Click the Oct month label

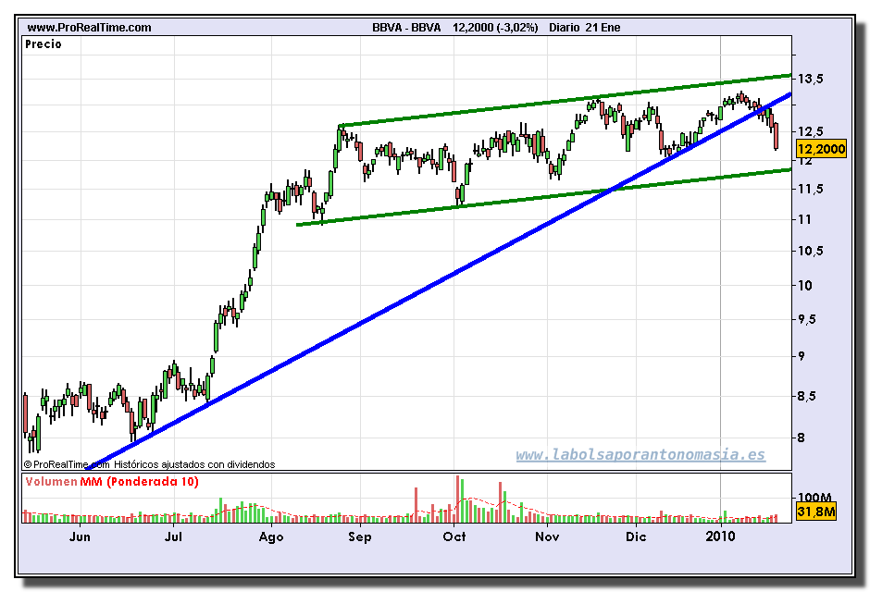tap(454, 536)
